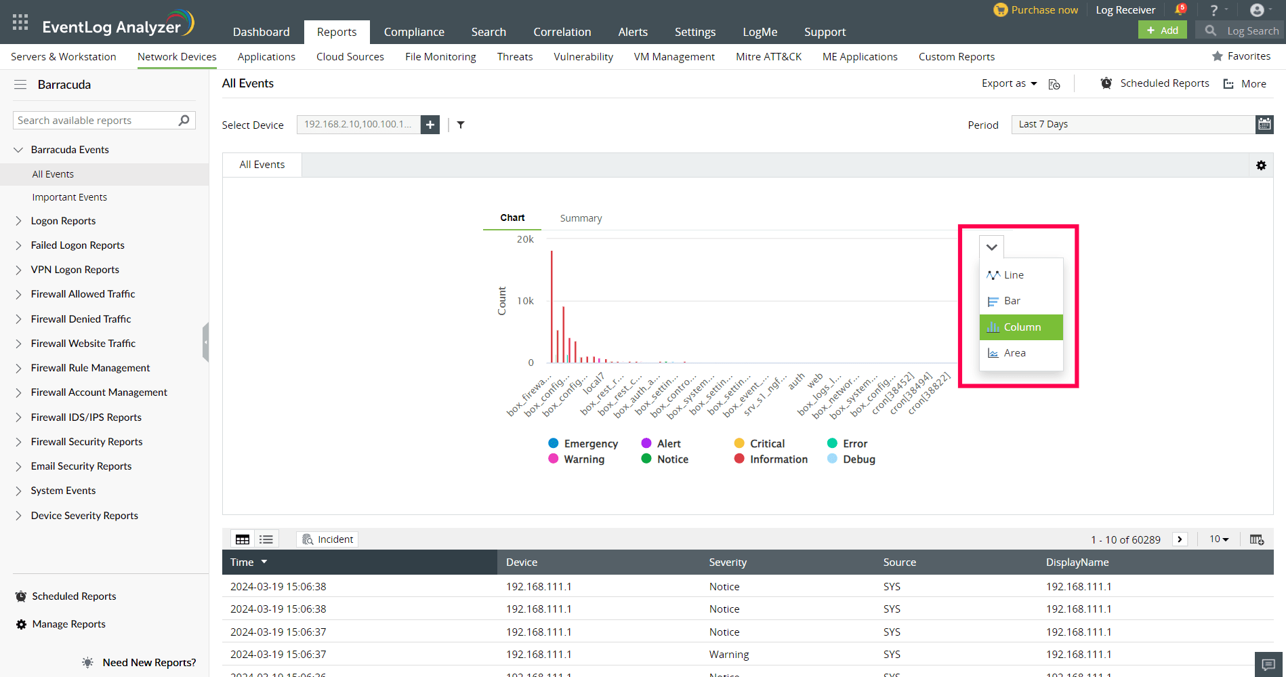Select Area from the chart type dropdown
The image size is (1286, 677).
(x=1014, y=352)
